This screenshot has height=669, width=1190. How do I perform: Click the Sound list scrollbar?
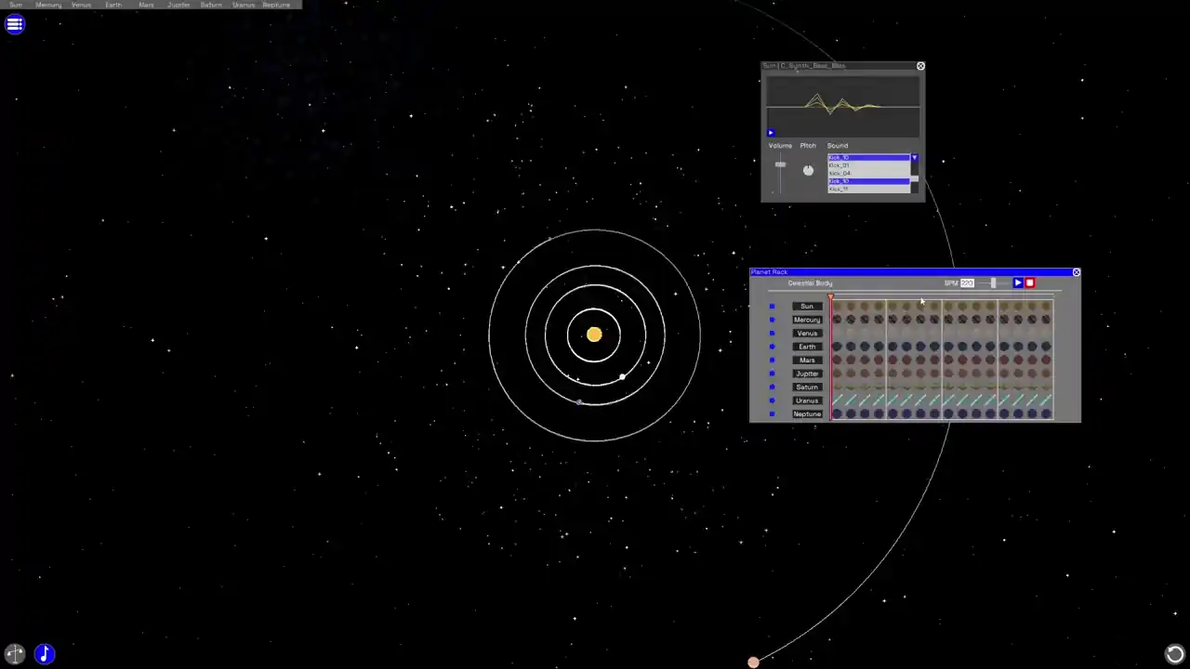tap(915, 177)
